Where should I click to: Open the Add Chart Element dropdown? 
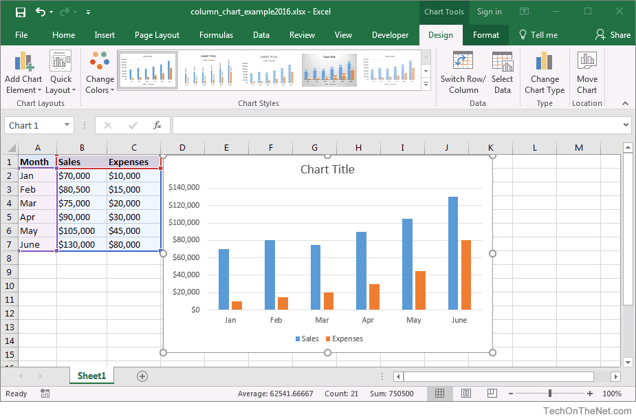coord(23,73)
